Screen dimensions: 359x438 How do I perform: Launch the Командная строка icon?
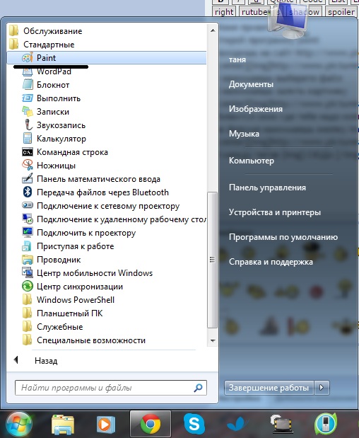click(28, 152)
